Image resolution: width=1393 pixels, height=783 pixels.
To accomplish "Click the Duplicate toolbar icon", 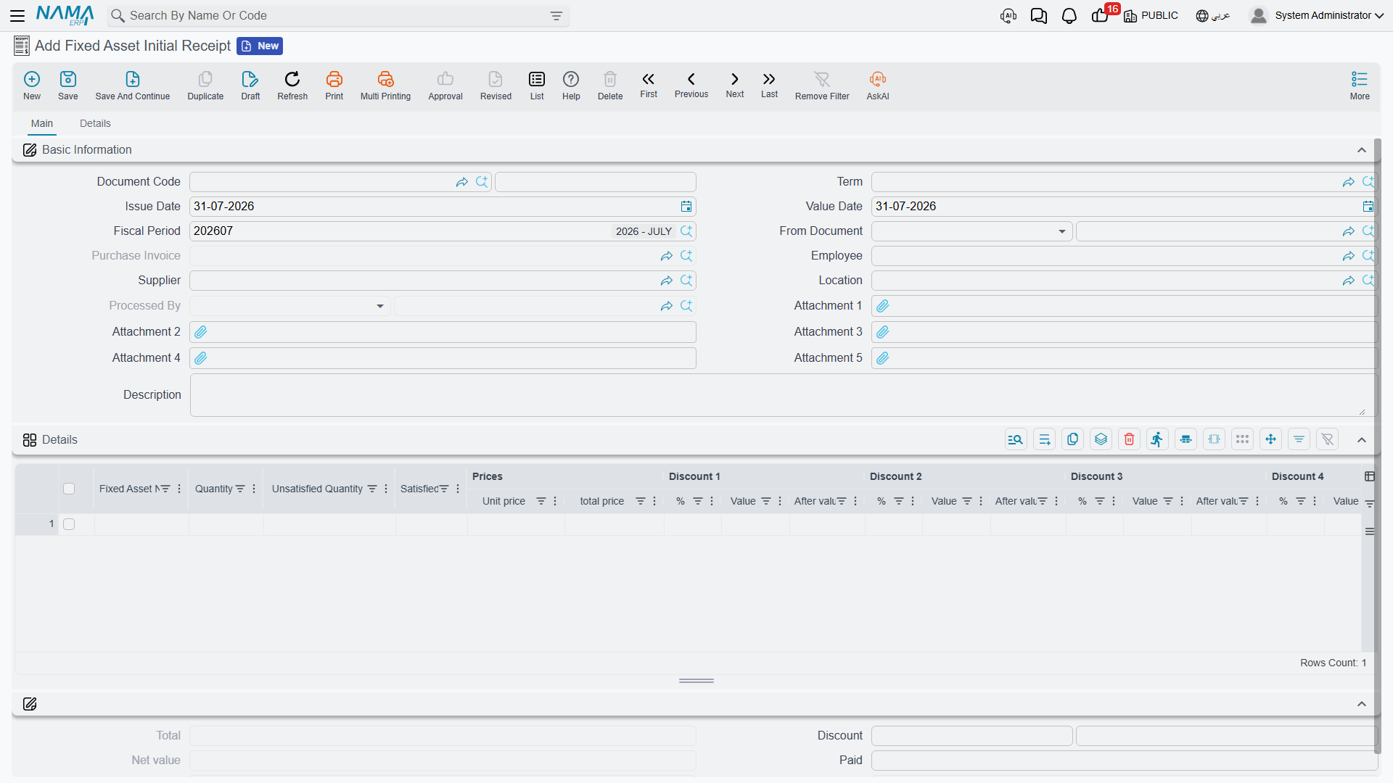I will (205, 85).
